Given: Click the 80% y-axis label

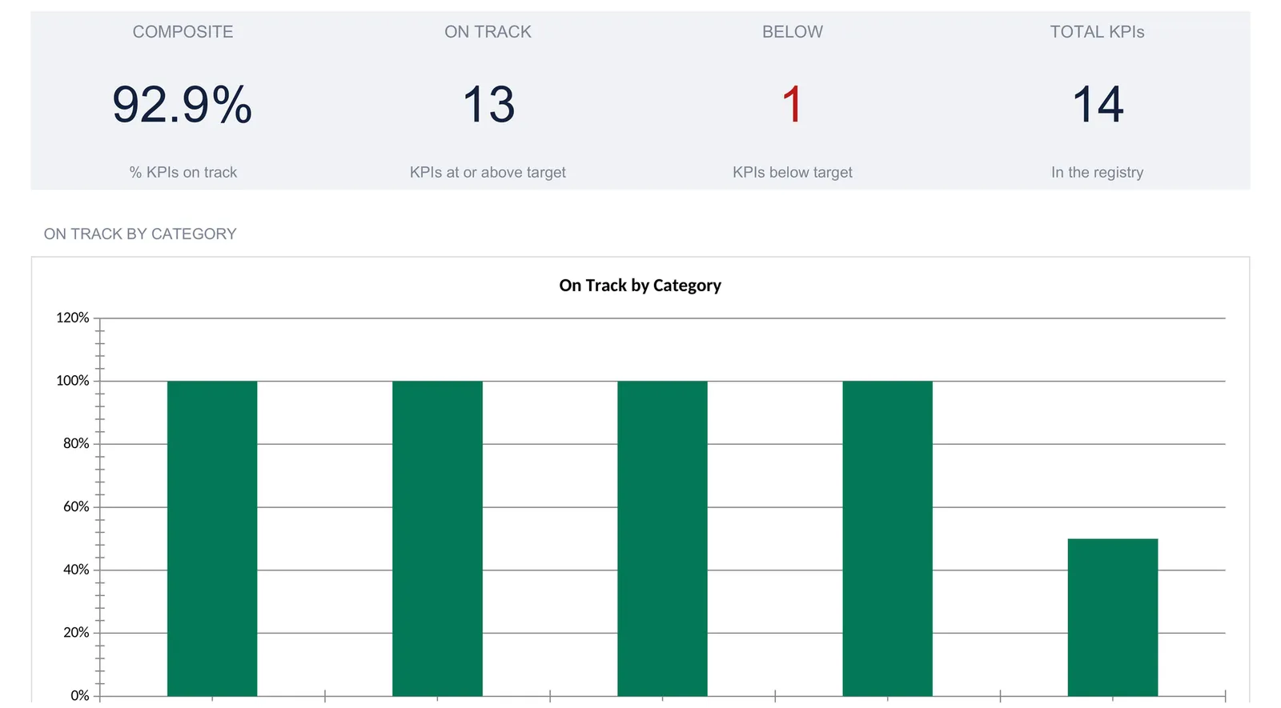Looking at the screenshot, I should tap(76, 443).
